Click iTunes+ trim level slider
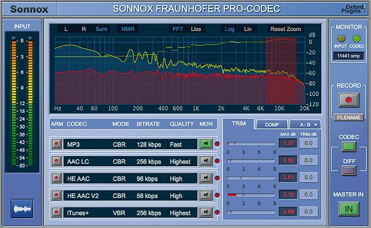Image resolution: width=371 pixels, height=228 pixels. [251, 212]
